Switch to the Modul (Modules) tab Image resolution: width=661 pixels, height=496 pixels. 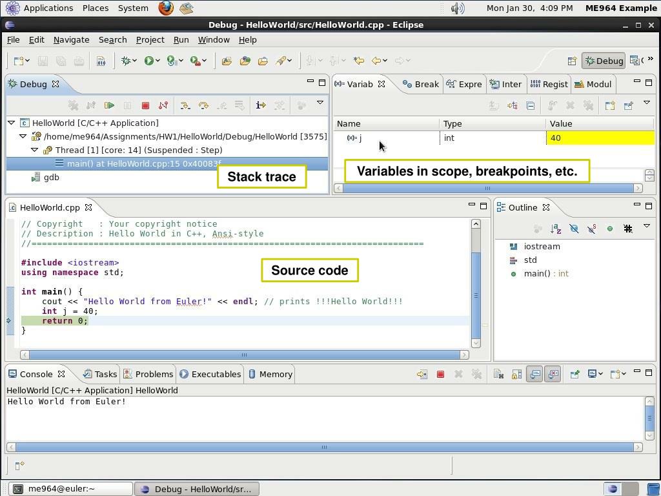593,85
